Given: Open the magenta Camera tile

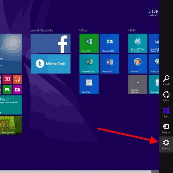Looking at the screenshot, I should (17, 89).
